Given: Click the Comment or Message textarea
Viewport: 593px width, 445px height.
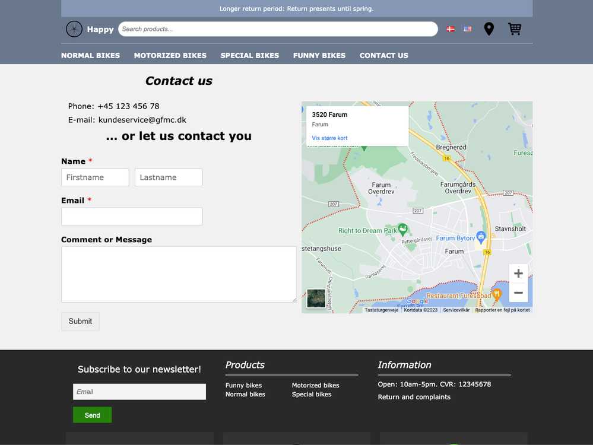Looking at the screenshot, I should [x=179, y=274].
